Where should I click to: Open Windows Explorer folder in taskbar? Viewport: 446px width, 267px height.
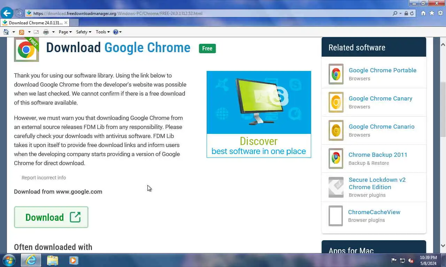coord(53,260)
